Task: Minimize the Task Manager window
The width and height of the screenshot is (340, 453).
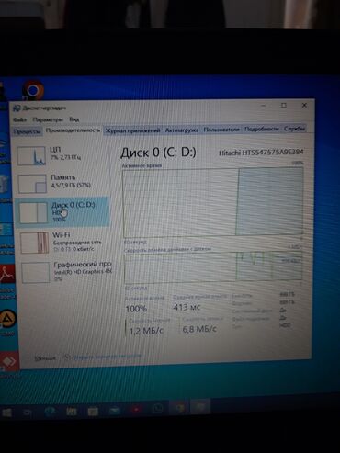Action: 264,106
